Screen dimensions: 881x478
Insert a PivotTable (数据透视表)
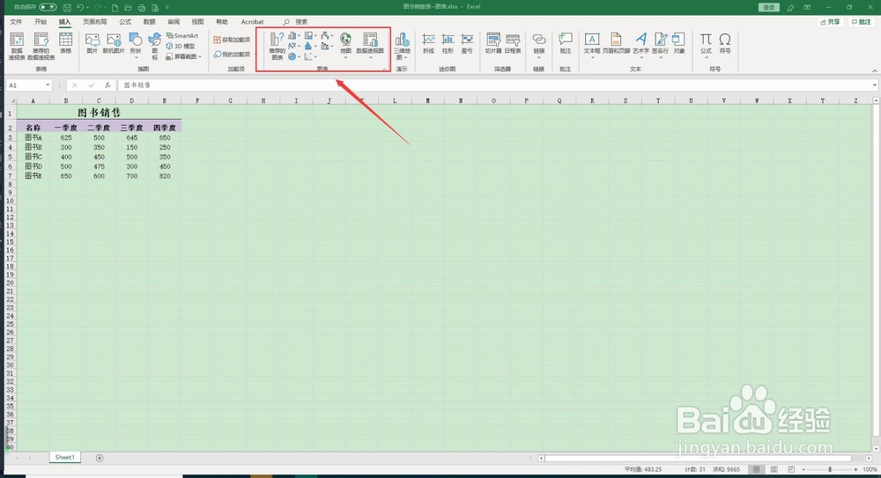[17, 46]
